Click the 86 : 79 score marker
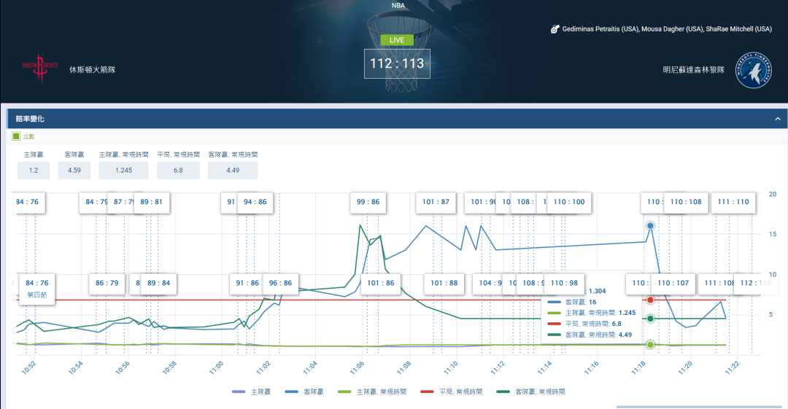 coord(107,284)
